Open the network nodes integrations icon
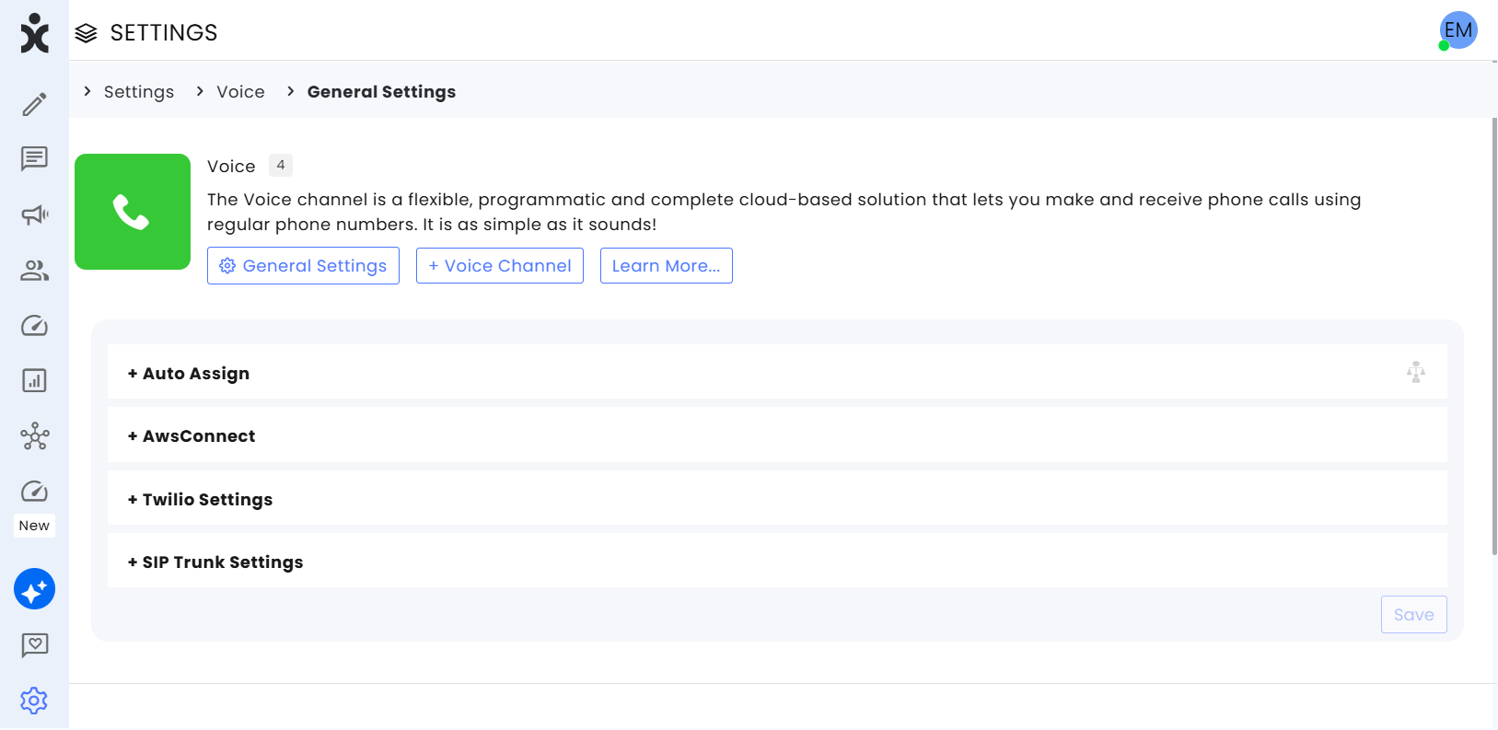Viewport: 1498px width, 730px height. 34,435
